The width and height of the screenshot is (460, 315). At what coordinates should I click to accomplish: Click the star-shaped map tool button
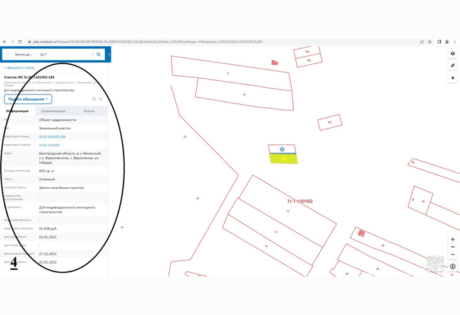pos(452,78)
